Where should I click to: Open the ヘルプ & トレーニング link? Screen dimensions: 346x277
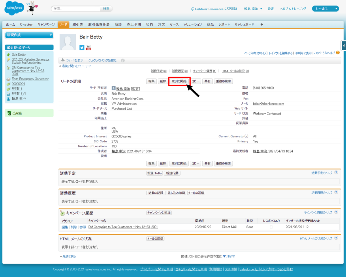(293, 9)
